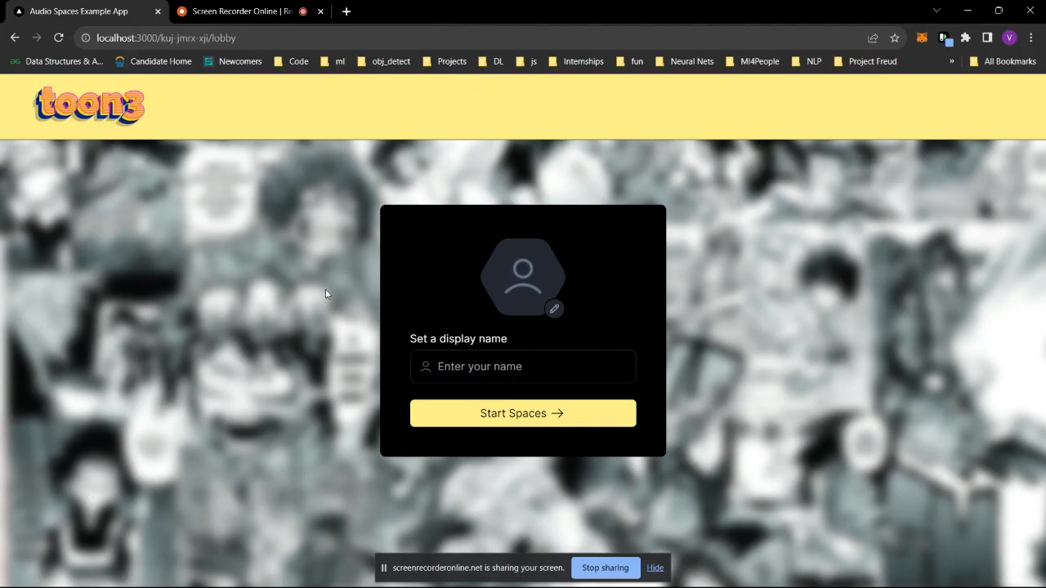Bookmark this tab with star icon
The width and height of the screenshot is (1046, 588).
(x=895, y=38)
